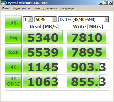Minimize the CrystalDiskMark window
114x102 pixels.
[x=101, y=3]
